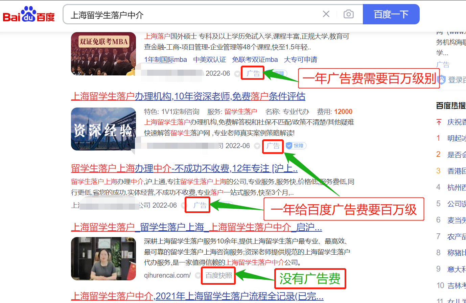Click the 特色: 1V1定制咨询 text

(x=171, y=112)
